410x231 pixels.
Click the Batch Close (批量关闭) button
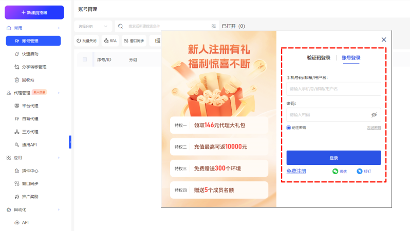click(86, 40)
